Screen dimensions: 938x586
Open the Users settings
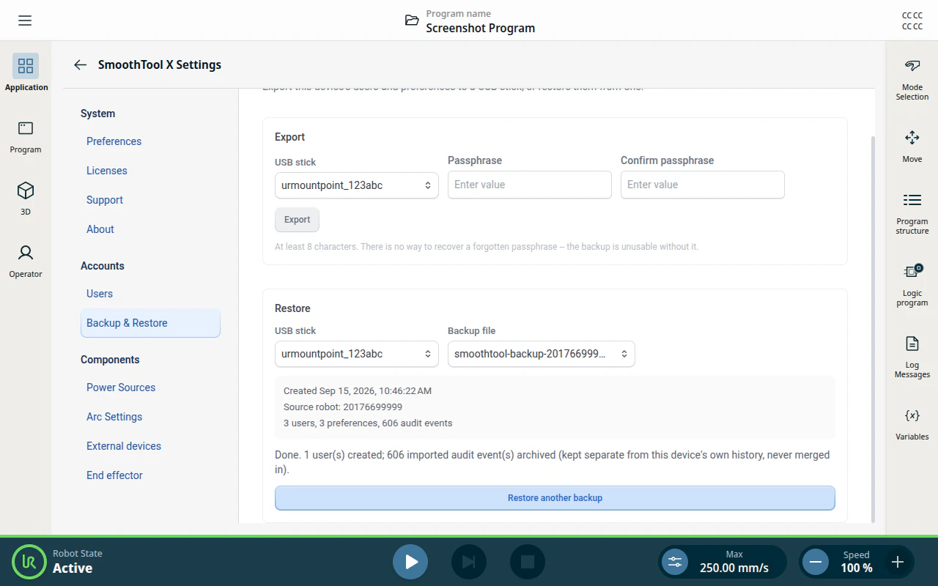[x=150, y=294]
